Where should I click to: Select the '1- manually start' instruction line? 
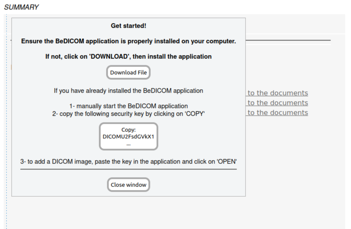click(x=129, y=106)
